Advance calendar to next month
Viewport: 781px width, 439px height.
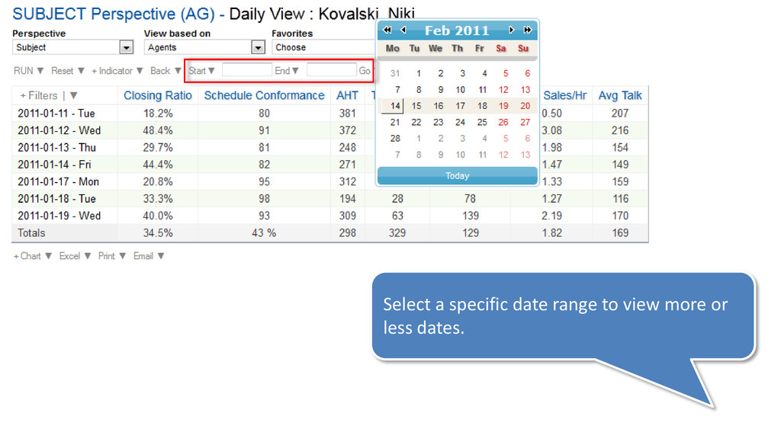tap(511, 30)
